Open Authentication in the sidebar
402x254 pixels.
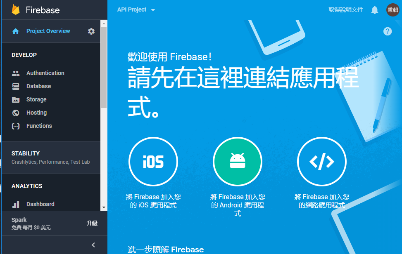pyautogui.click(x=45, y=73)
